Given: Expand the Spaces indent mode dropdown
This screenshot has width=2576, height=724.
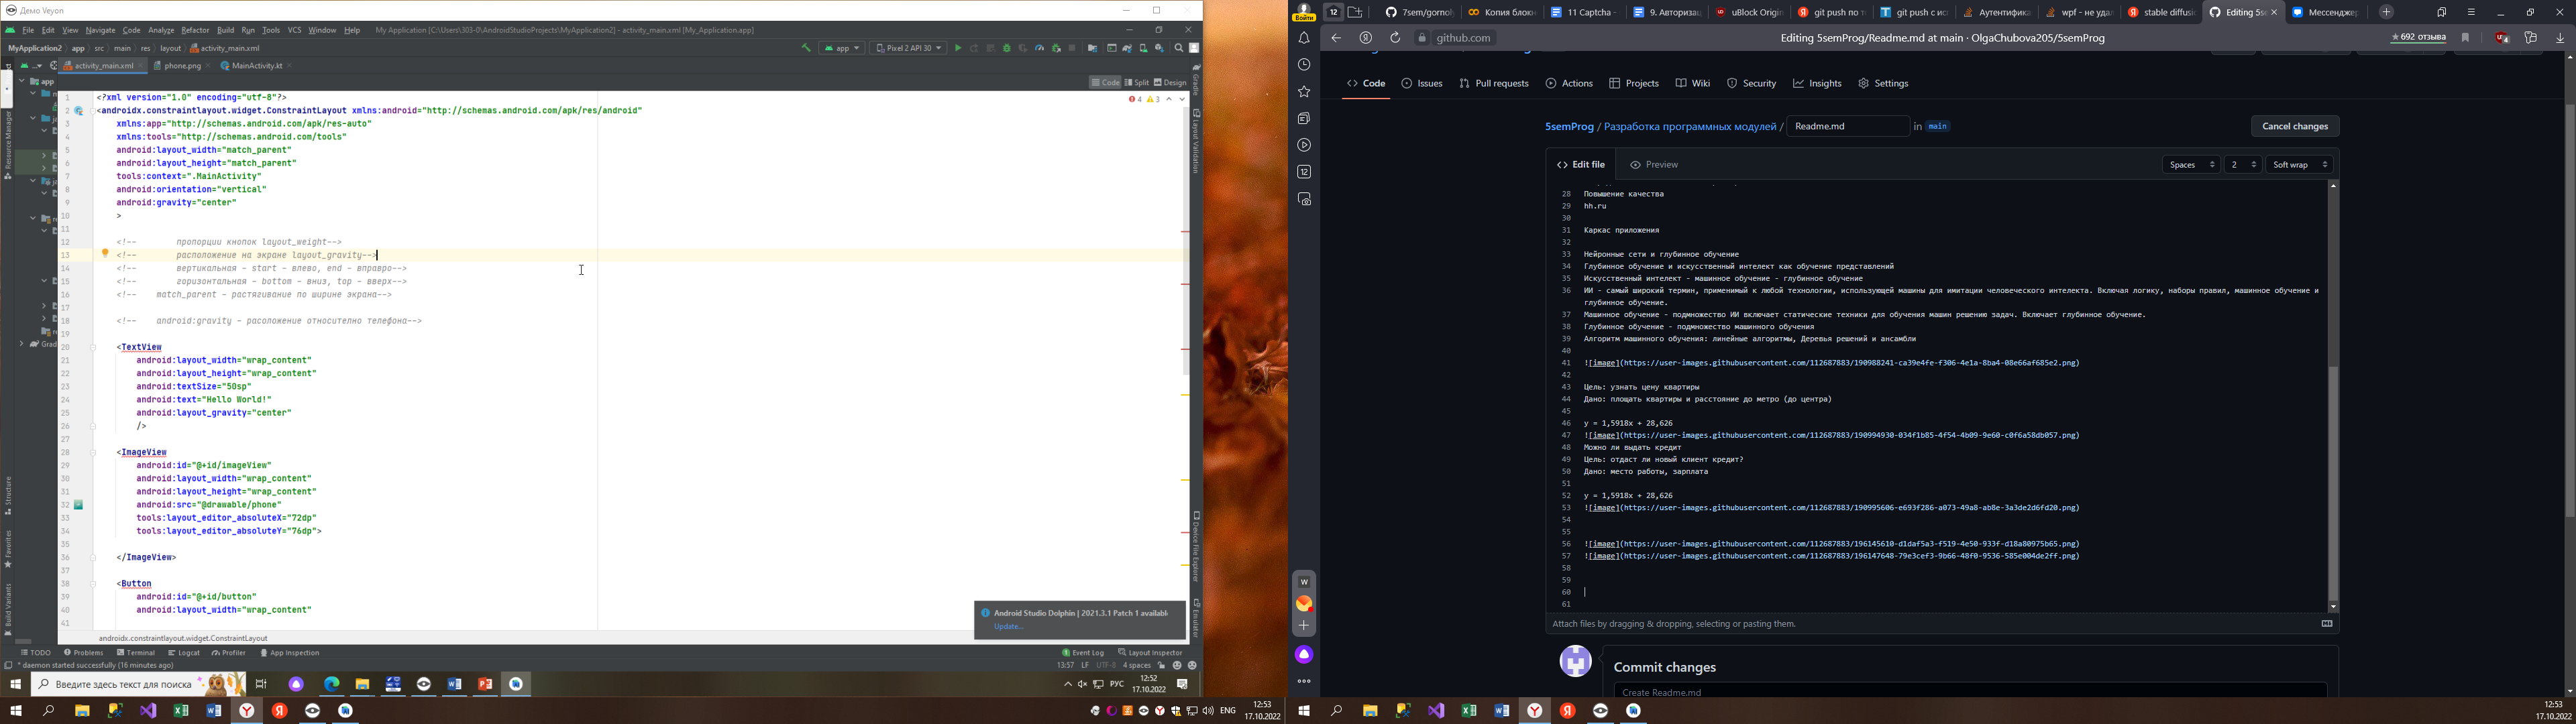Looking at the screenshot, I should (2190, 165).
